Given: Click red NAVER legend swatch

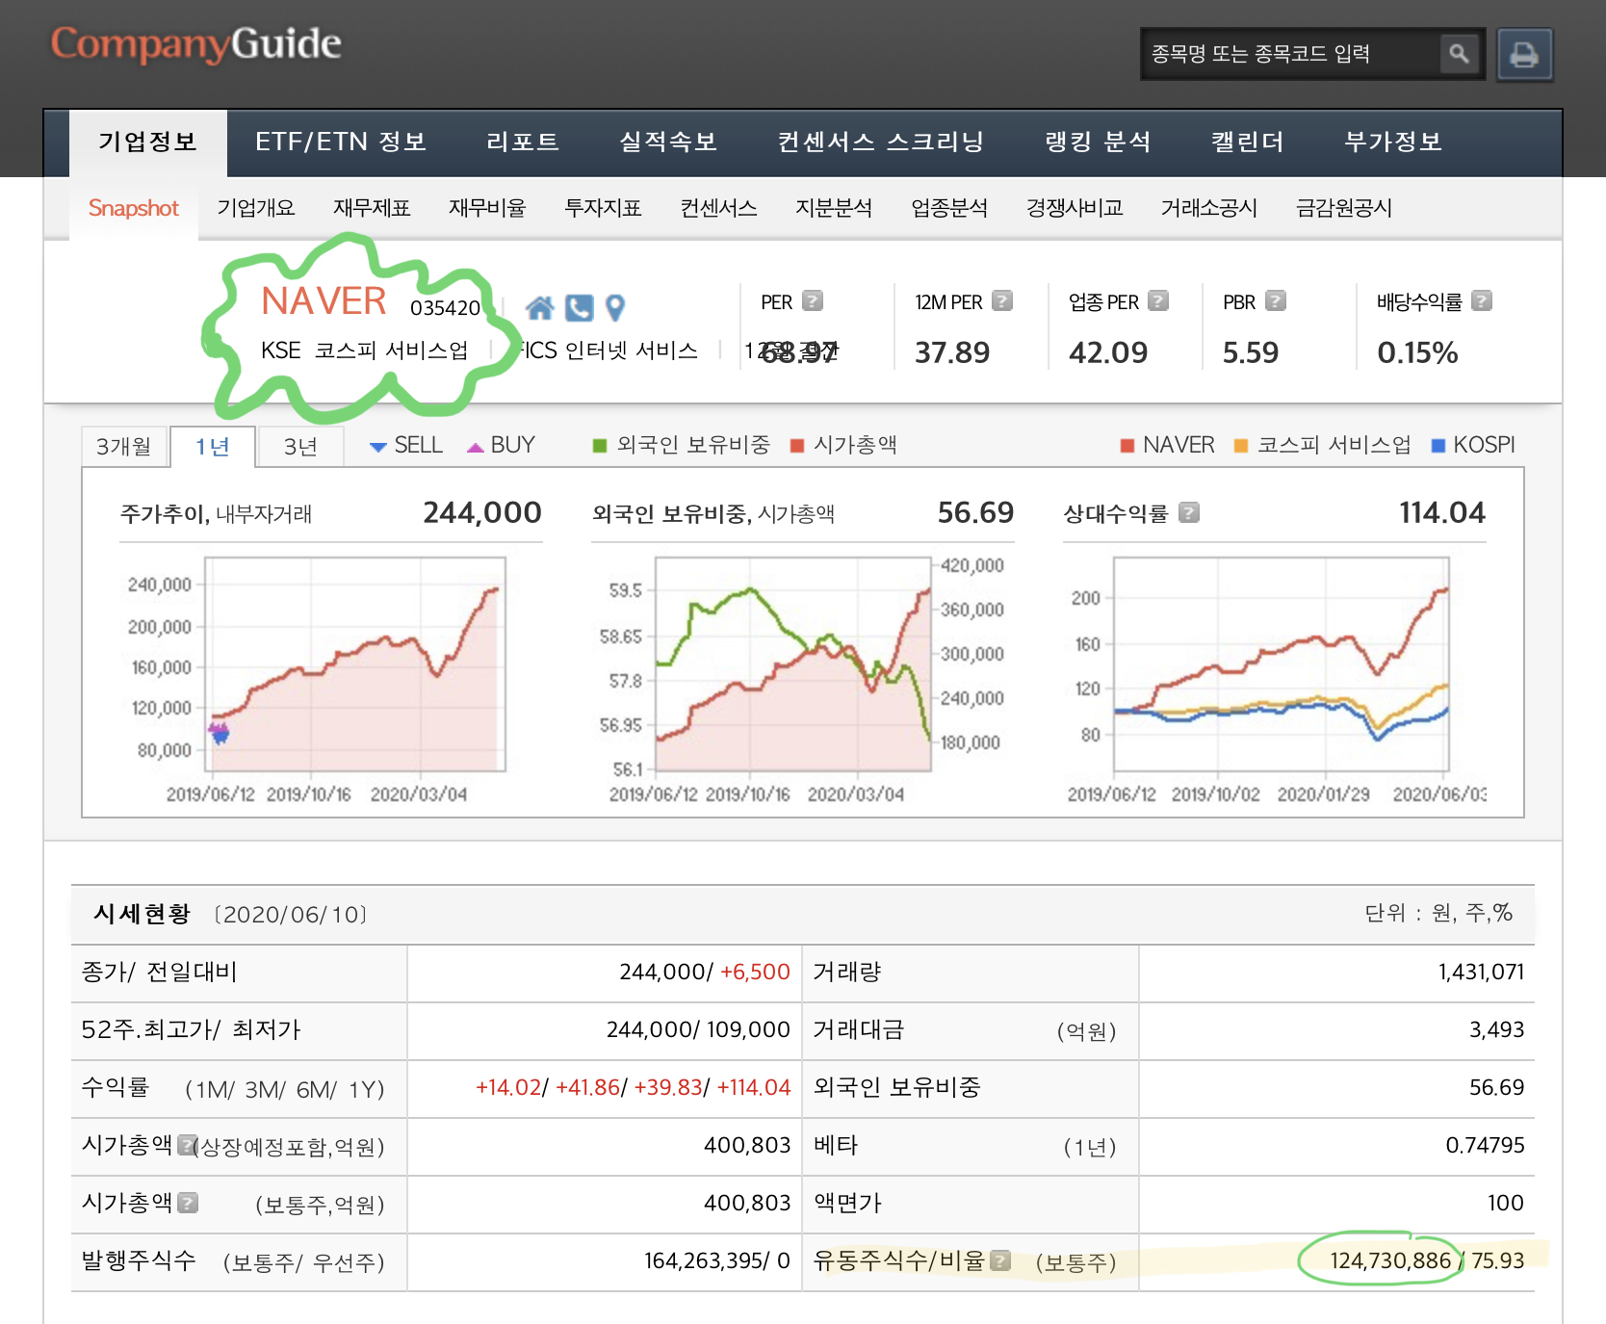Looking at the screenshot, I should pyautogui.click(x=1127, y=446).
